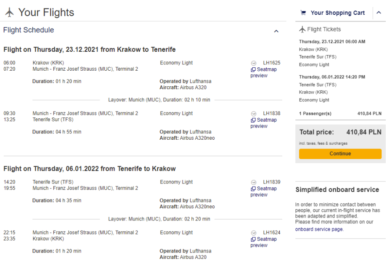Collapse the Flight Schedule section
The height and width of the screenshot is (263, 387).
[x=276, y=31]
